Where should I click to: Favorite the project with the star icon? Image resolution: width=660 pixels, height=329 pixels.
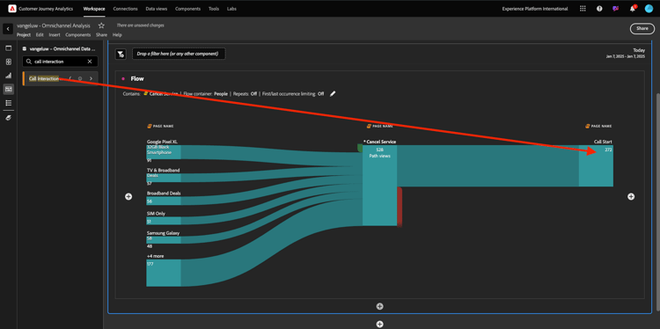(x=101, y=26)
